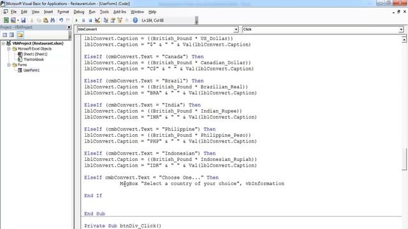Viewport: 408px width, 229px height.
Task: Open the File menu
Action: pyautogui.click(x=13, y=12)
